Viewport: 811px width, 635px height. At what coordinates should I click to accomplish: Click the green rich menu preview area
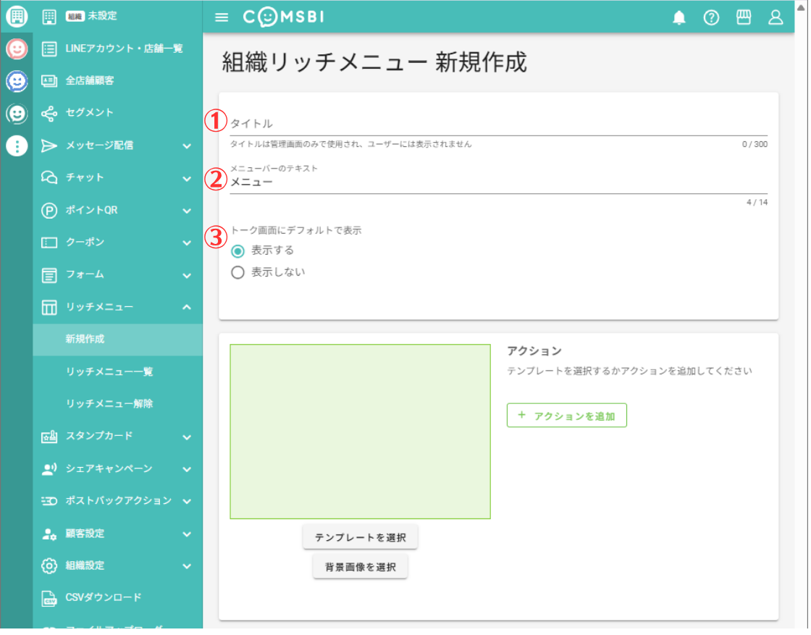tap(360, 432)
